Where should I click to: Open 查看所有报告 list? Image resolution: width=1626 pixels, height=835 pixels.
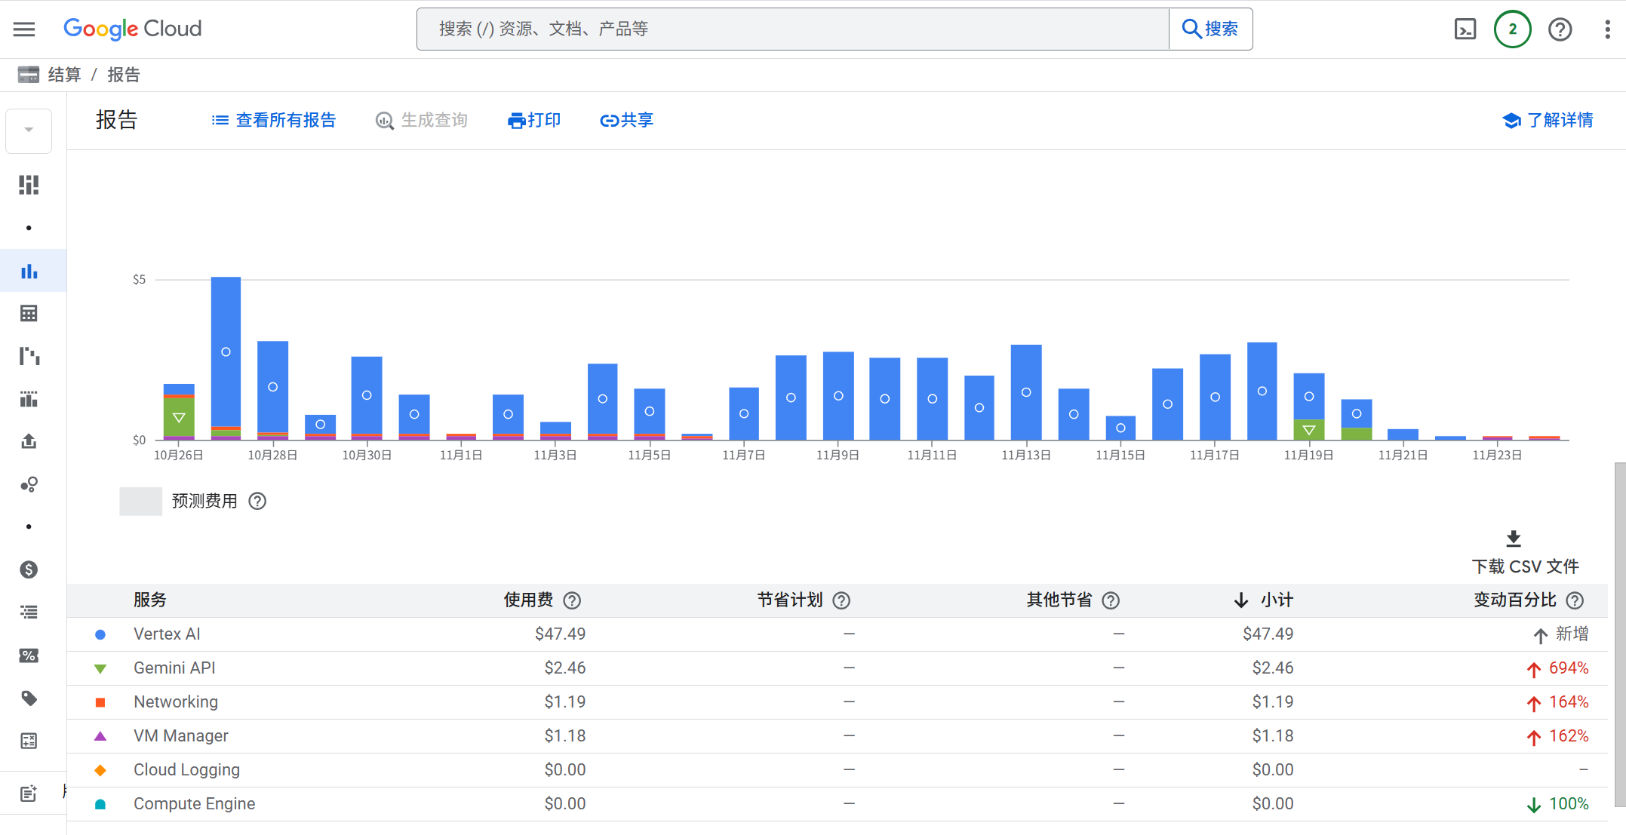pos(274,121)
